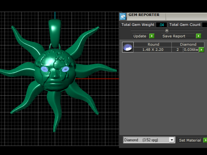Select the pendant bail at the top
The height and width of the screenshot is (155, 207).
tap(55, 33)
